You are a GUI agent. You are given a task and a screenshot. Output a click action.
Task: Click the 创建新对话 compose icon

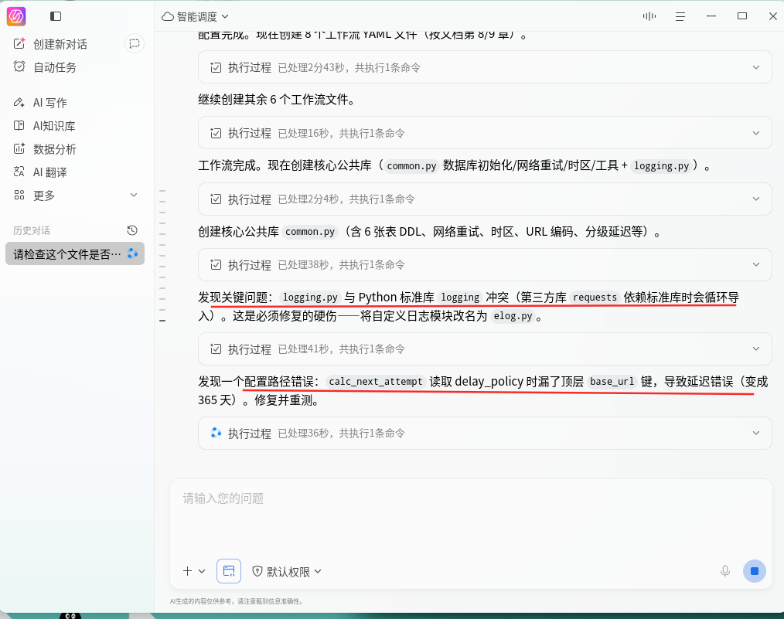19,43
